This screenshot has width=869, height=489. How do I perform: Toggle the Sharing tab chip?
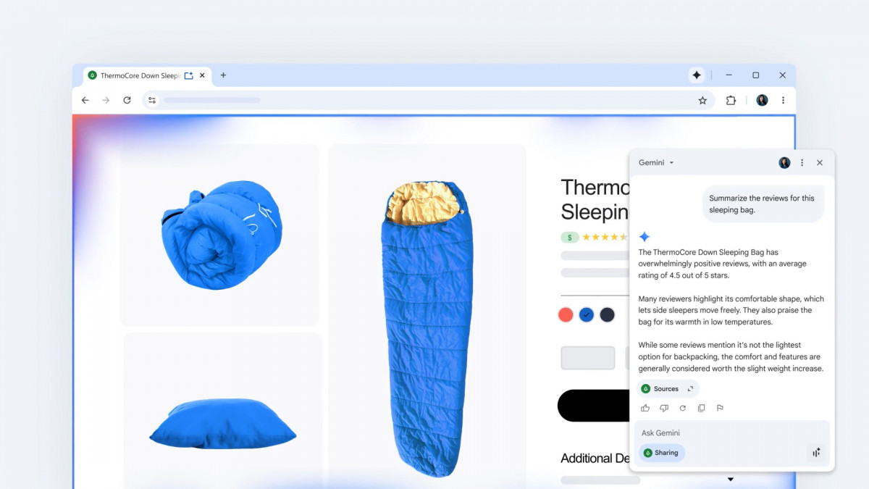(662, 453)
